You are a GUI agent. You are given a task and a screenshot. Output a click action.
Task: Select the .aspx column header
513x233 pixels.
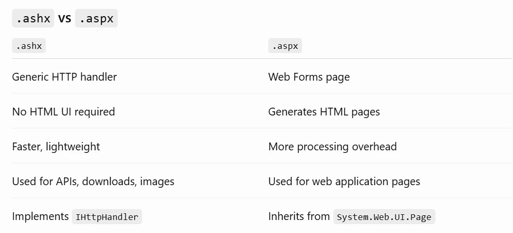285,46
